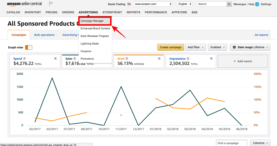
Task: Open the English language dropdown
Action: click(x=184, y=4)
